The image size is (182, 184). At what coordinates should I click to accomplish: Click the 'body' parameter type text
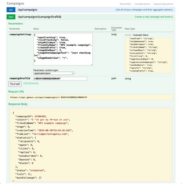pyautogui.click(x=114, y=35)
